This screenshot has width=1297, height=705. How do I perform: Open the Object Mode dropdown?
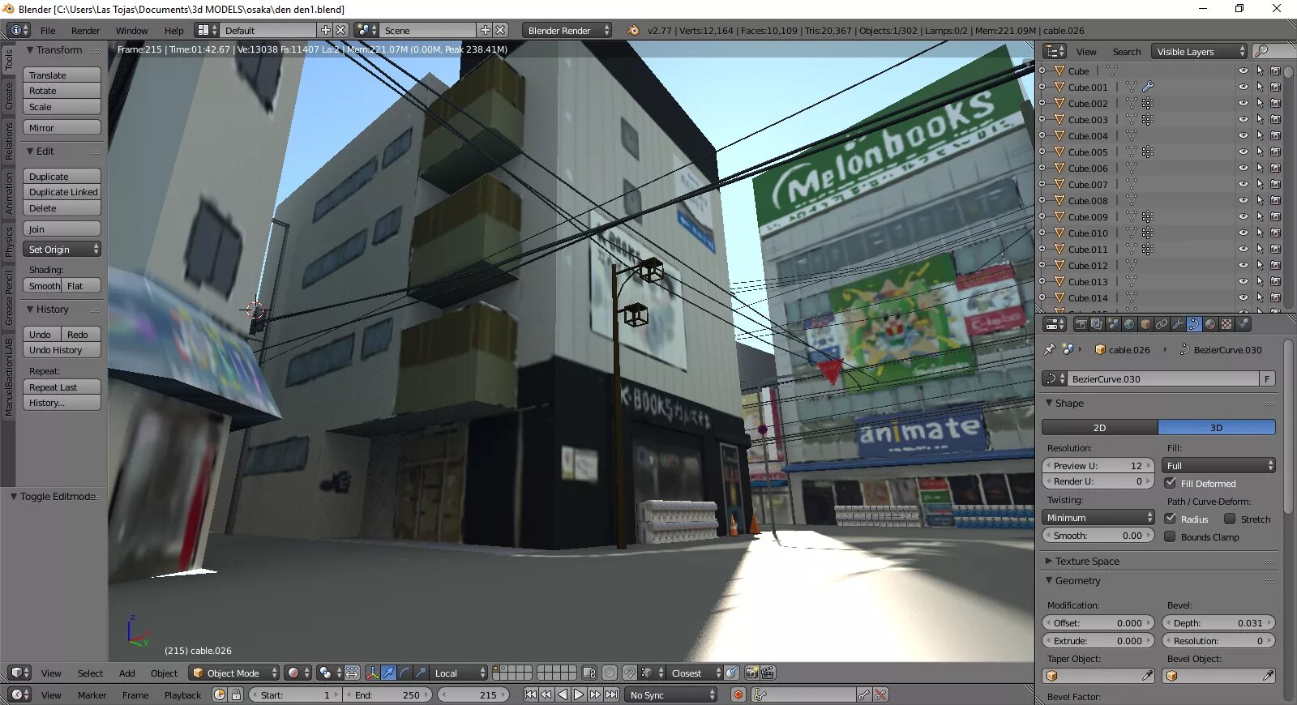coord(234,673)
